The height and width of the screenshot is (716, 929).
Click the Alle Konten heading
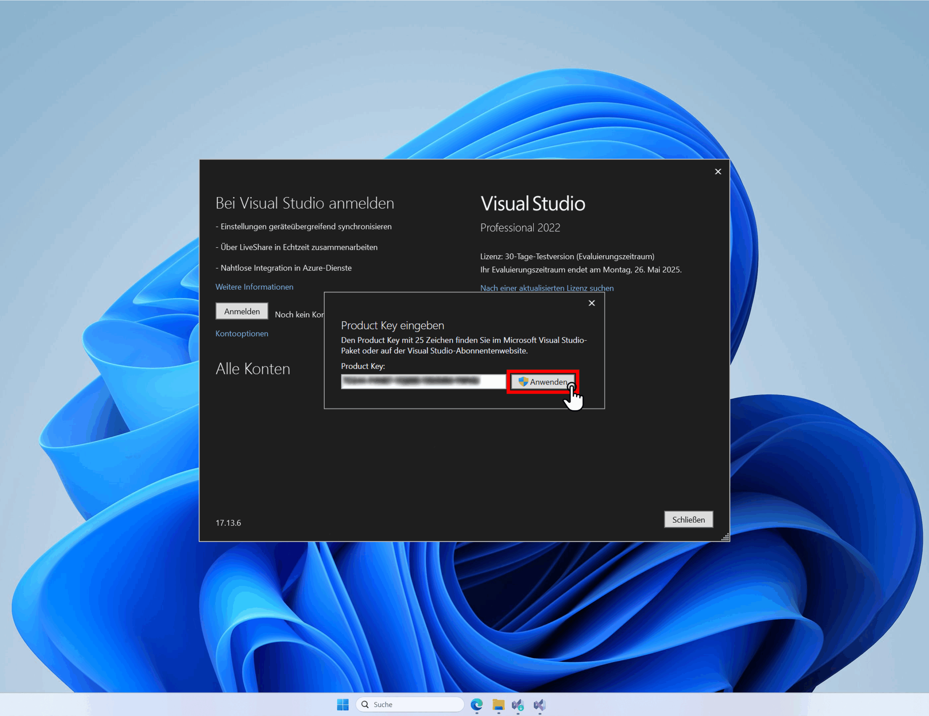click(253, 369)
